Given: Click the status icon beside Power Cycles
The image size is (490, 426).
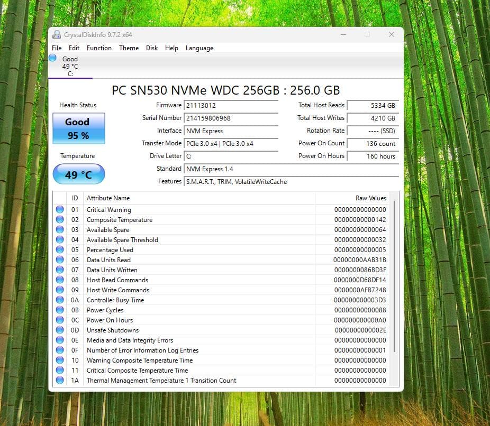Looking at the screenshot, I should point(60,310).
